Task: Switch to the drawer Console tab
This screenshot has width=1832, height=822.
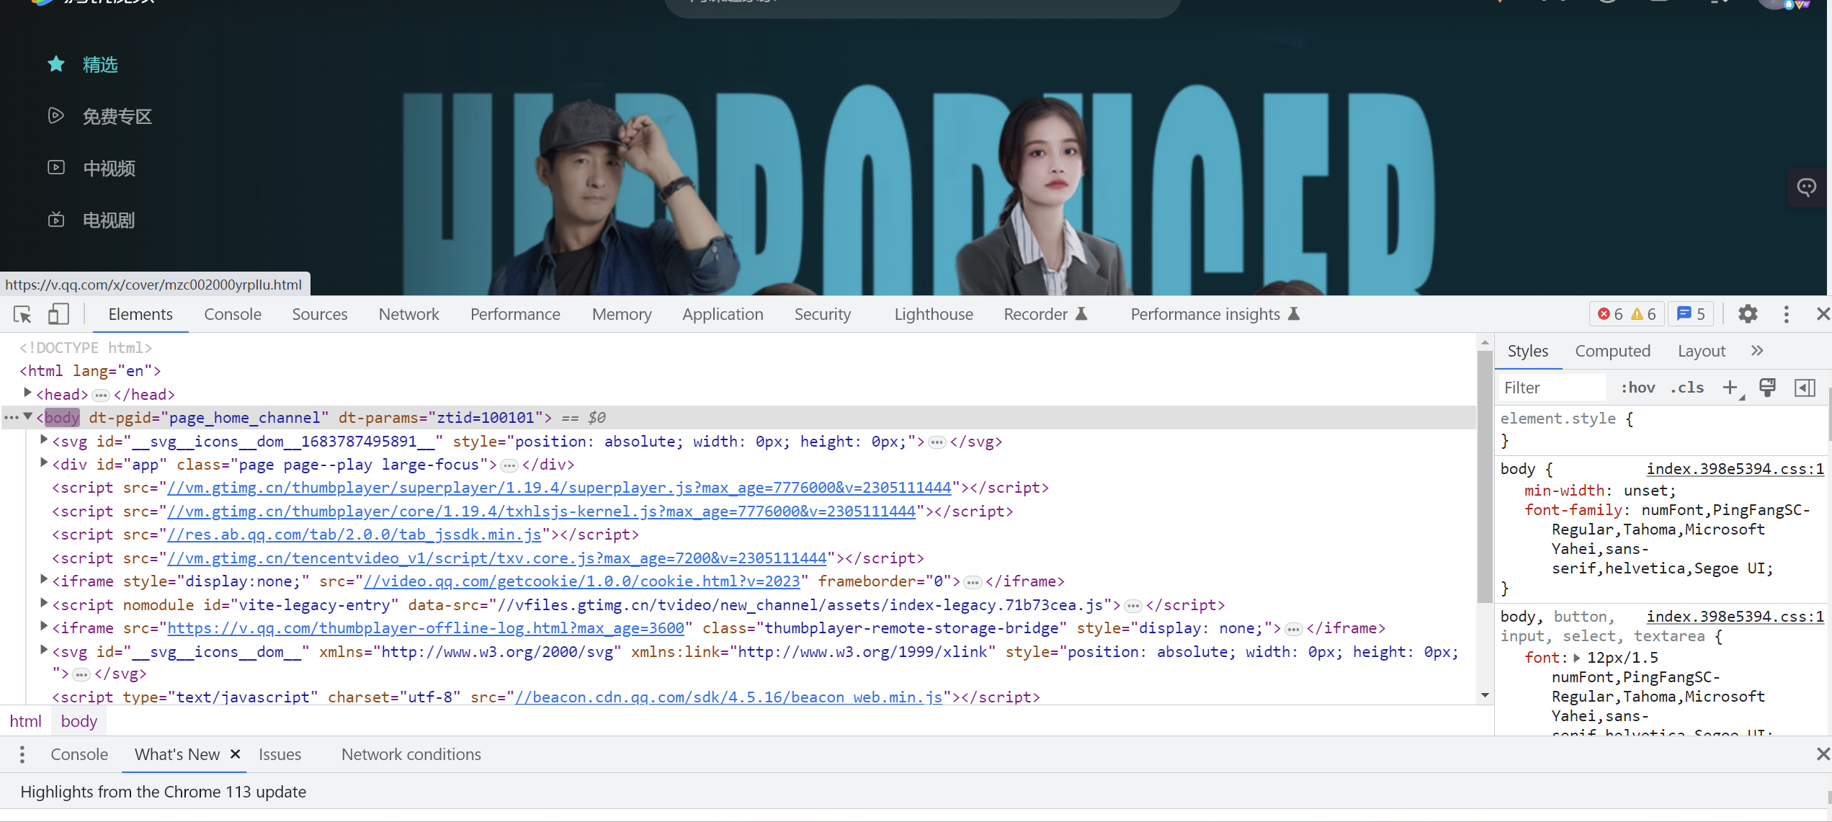Action: pyautogui.click(x=79, y=754)
